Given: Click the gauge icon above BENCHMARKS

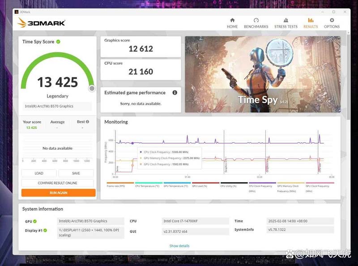Looking at the screenshot, I should [x=256, y=20].
